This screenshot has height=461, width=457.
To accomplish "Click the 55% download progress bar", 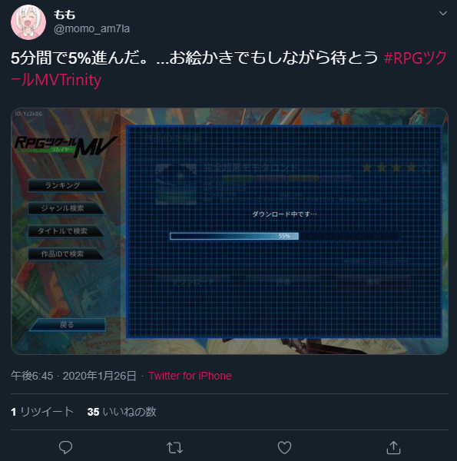I will [285, 236].
